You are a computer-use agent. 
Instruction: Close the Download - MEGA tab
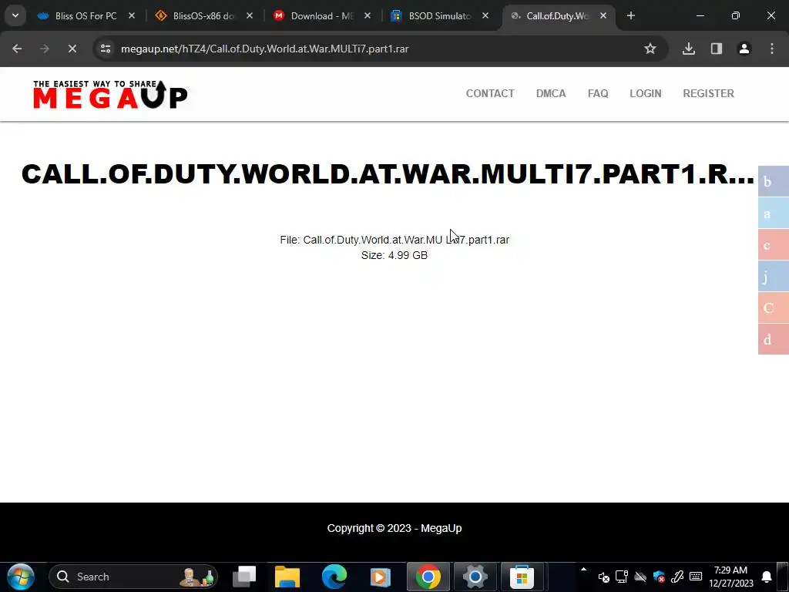pyautogui.click(x=368, y=15)
